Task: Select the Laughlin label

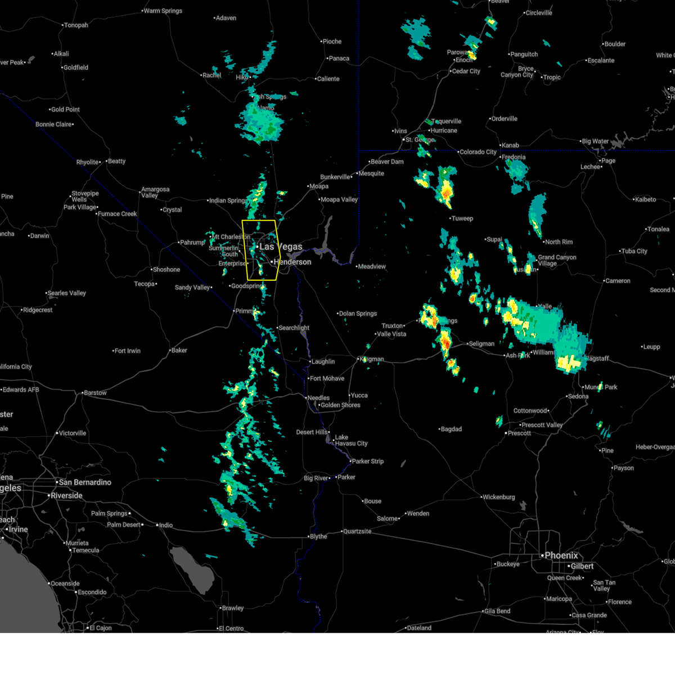Action: pos(323,362)
